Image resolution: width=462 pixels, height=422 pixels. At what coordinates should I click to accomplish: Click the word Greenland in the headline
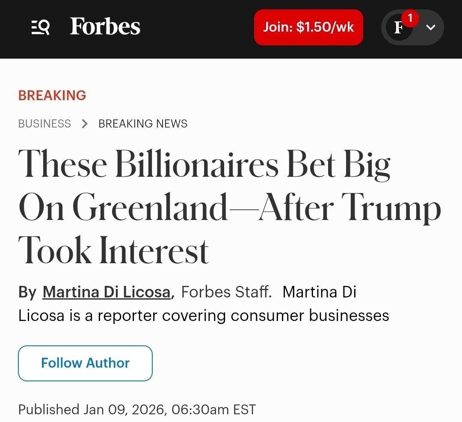tap(150, 208)
